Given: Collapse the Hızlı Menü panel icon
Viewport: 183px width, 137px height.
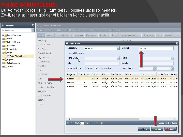Looking at the screenshot, I should pyautogui.click(x=33, y=25).
